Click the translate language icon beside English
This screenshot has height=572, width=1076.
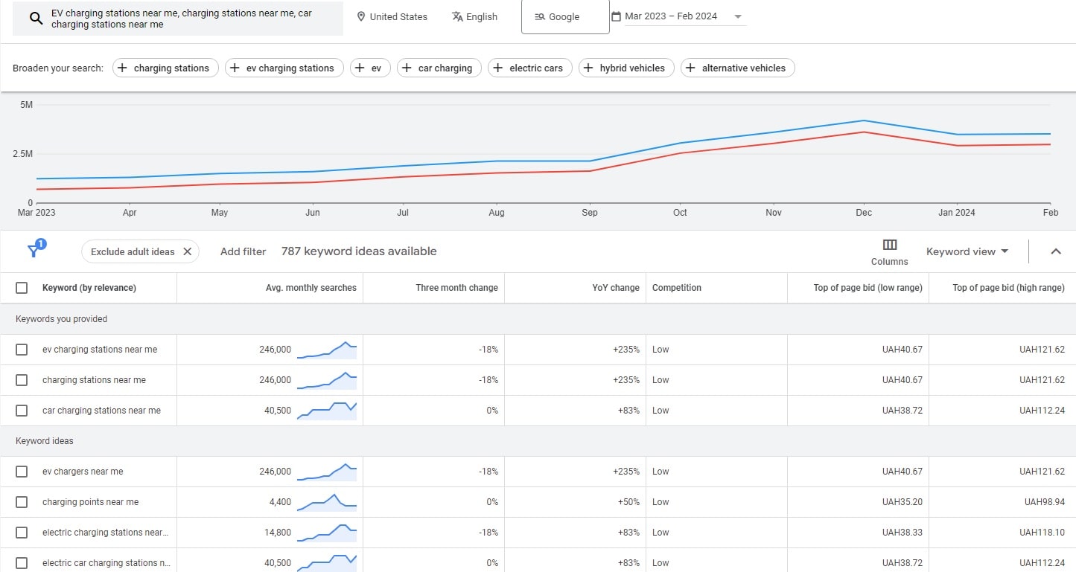tap(457, 16)
